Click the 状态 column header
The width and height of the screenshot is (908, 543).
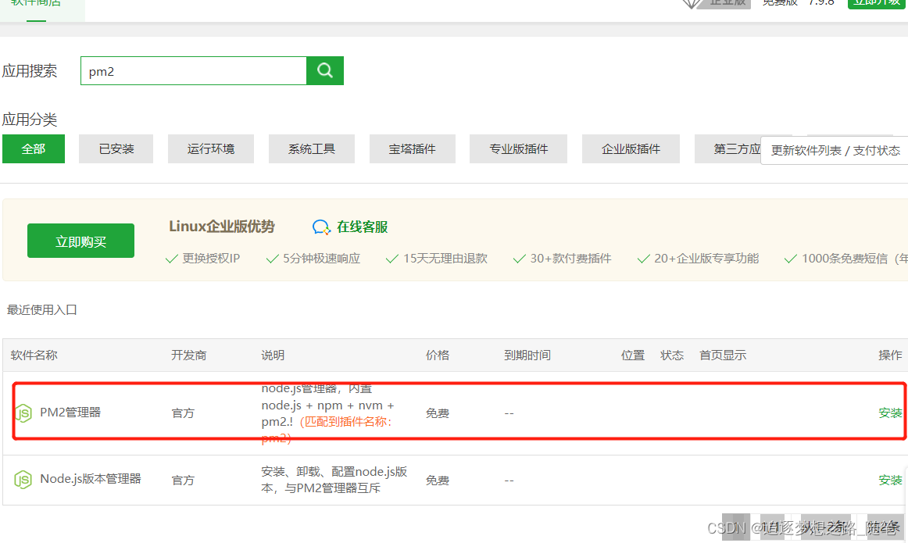pyautogui.click(x=672, y=355)
